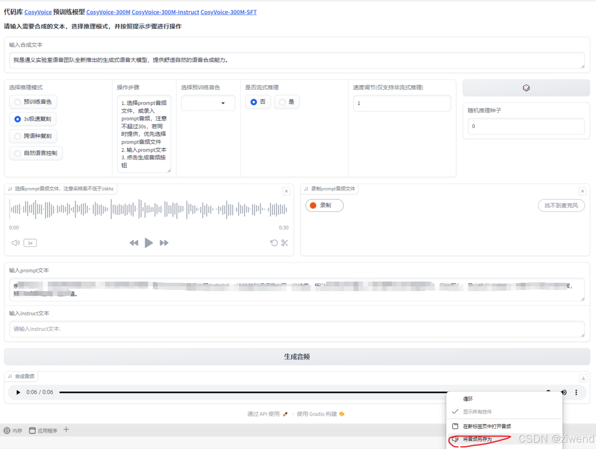
Task: Click the undo reset icon for prompt audio
Action: (274, 243)
